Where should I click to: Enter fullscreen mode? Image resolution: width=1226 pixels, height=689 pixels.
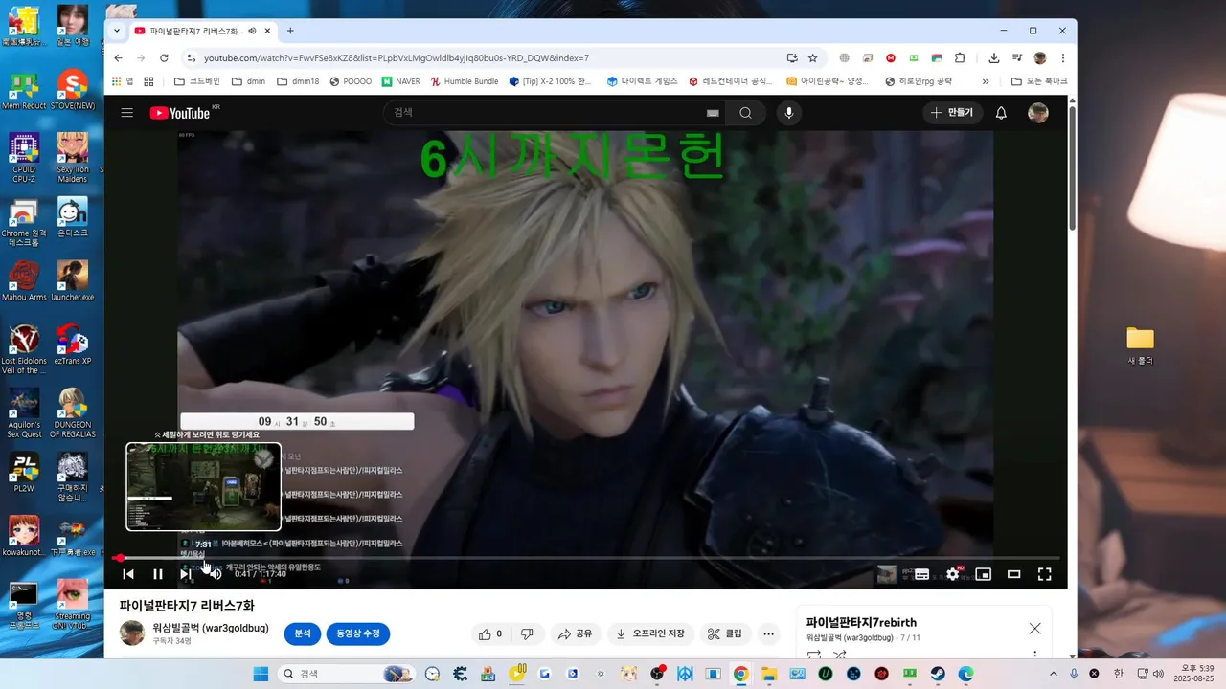click(1044, 574)
